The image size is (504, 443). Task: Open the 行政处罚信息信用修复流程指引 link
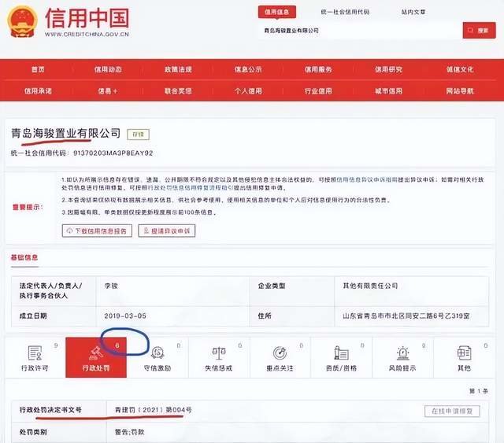click(191, 187)
